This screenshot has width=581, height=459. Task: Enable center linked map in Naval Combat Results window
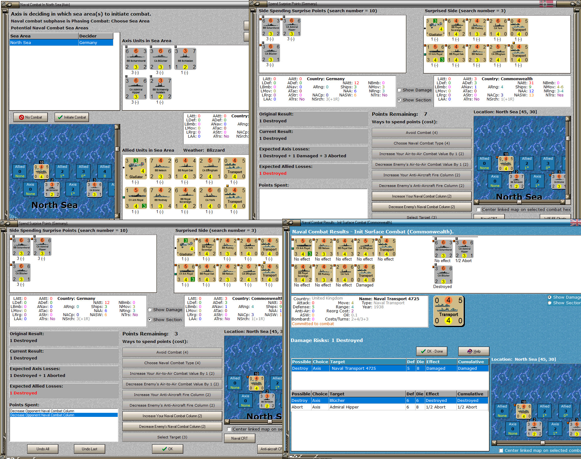501,451
